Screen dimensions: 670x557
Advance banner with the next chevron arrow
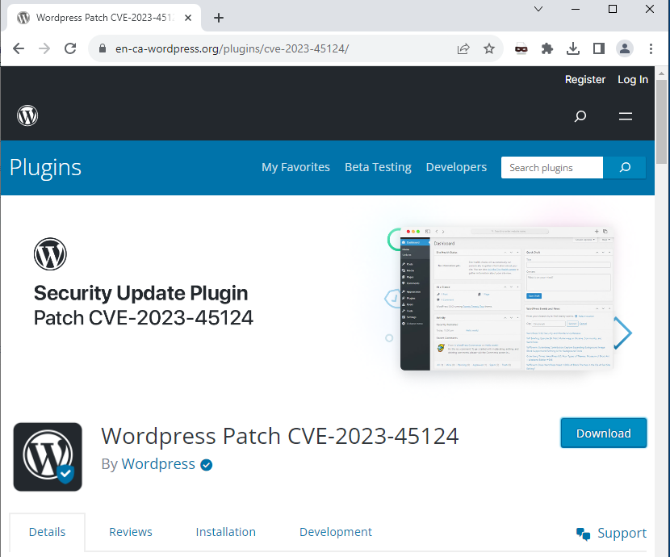(x=622, y=333)
